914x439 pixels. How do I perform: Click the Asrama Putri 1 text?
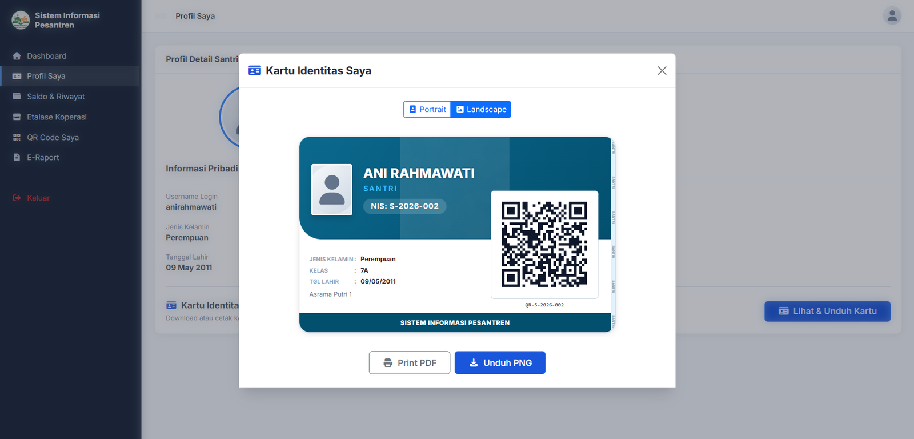pyautogui.click(x=331, y=294)
